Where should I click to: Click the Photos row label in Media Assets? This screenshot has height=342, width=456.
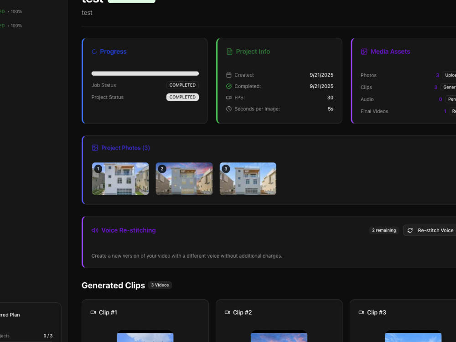(368, 75)
